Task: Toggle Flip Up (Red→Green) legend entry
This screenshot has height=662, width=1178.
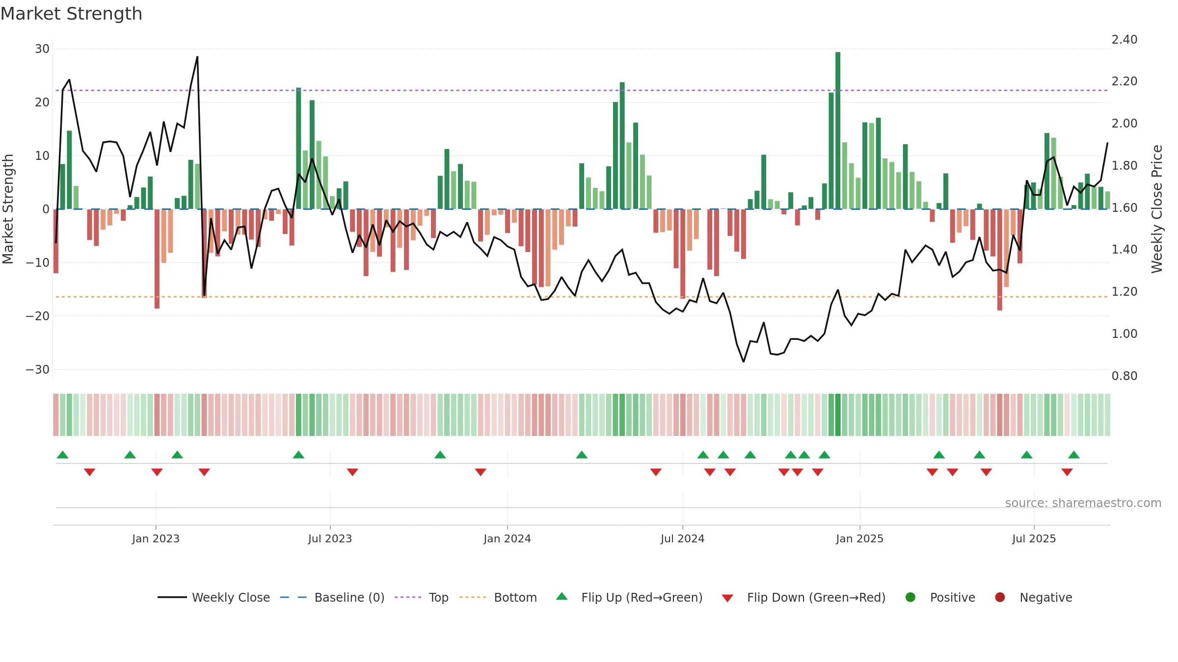Action: click(629, 597)
